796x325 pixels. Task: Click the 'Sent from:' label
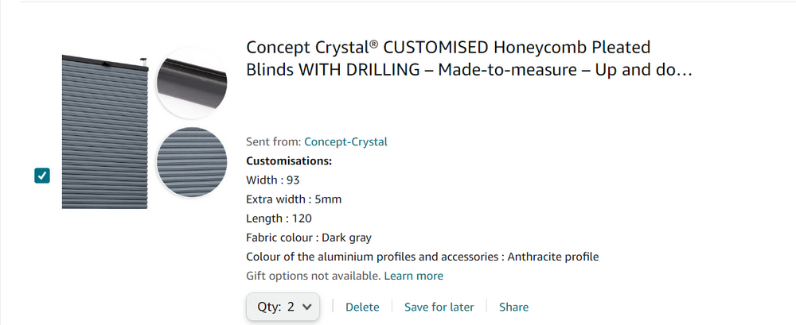pos(274,141)
